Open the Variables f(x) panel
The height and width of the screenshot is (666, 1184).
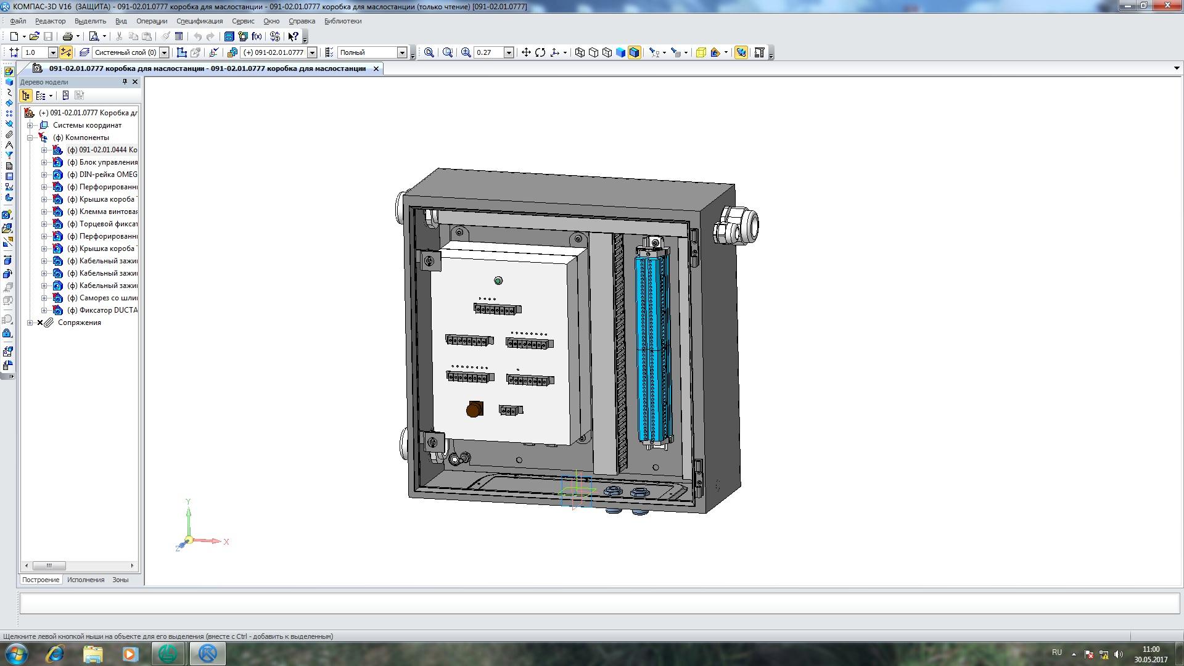click(257, 36)
